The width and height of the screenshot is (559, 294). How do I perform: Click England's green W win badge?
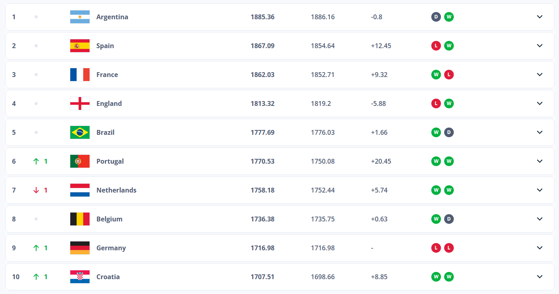click(449, 103)
